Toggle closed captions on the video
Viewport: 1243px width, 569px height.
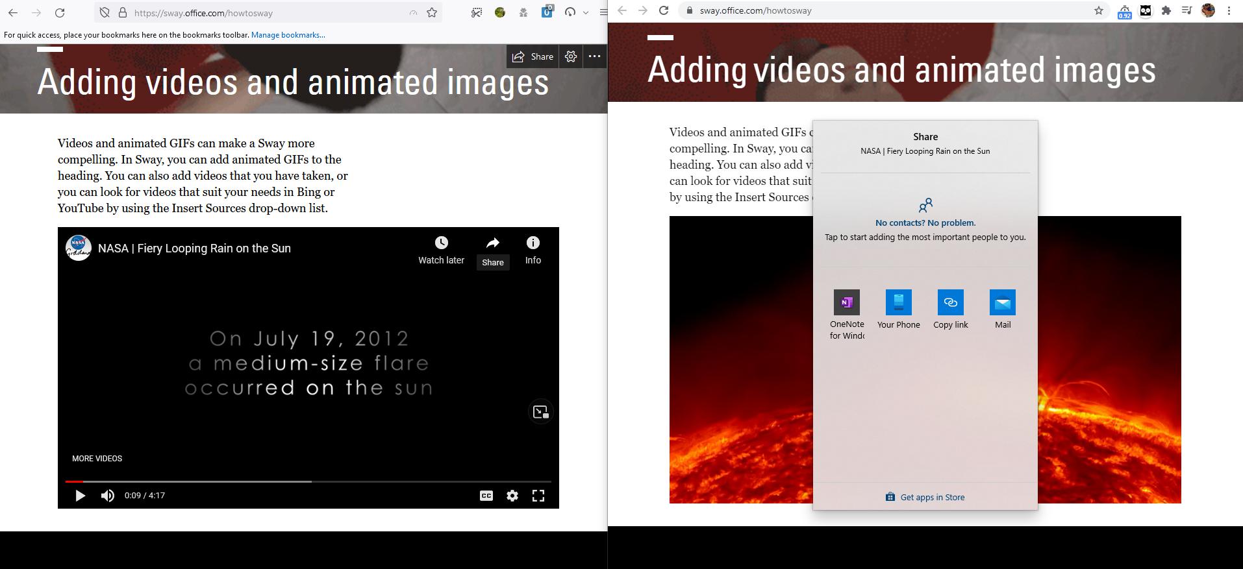click(486, 496)
